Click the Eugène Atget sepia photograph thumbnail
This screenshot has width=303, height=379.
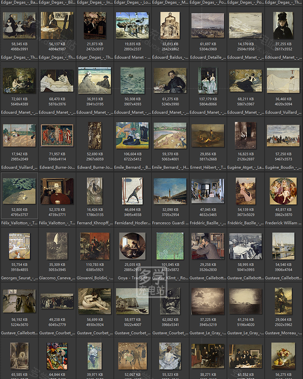click(x=245, y=135)
